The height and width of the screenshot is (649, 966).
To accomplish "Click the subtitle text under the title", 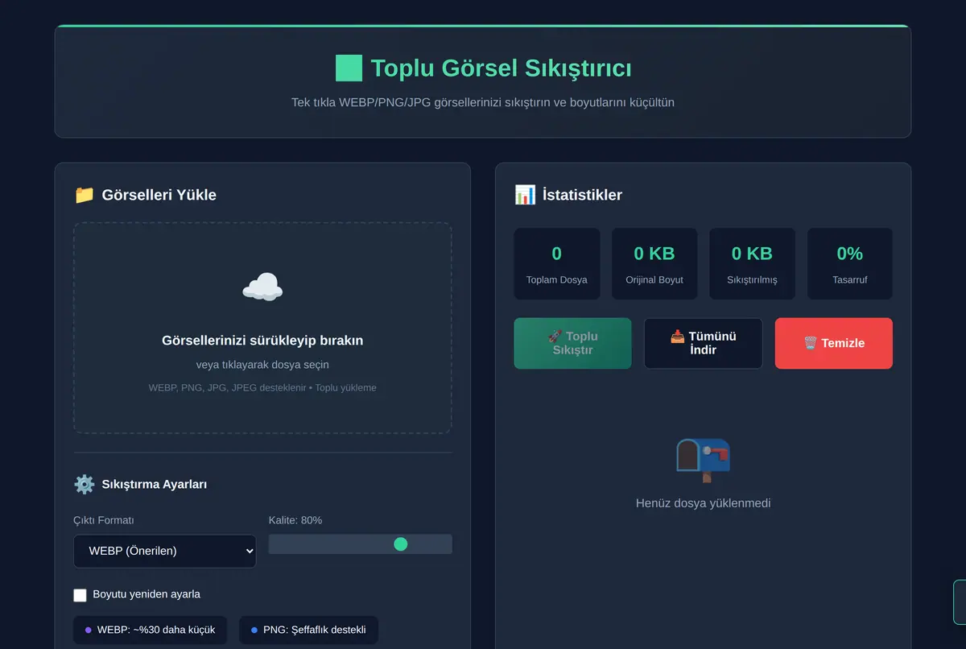I will pyautogui.click(x=483, y=103).
